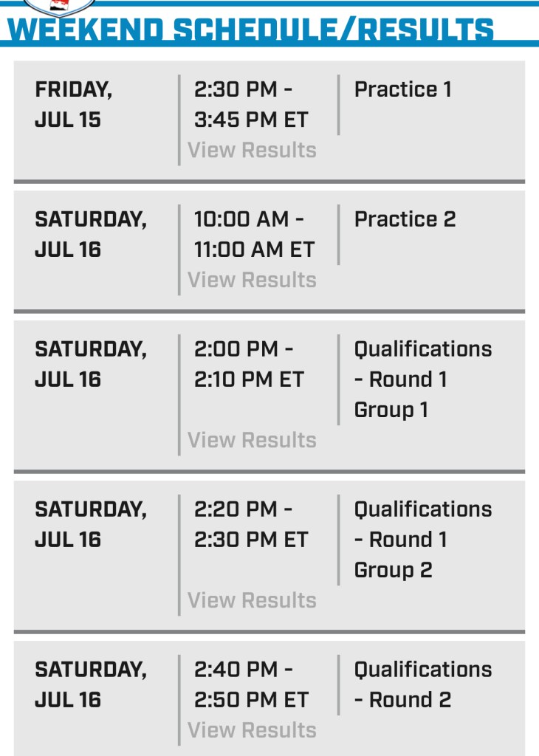Select the Practice 2 session name
The width and height of the screenshot is (539, 756).
[405, 219]
